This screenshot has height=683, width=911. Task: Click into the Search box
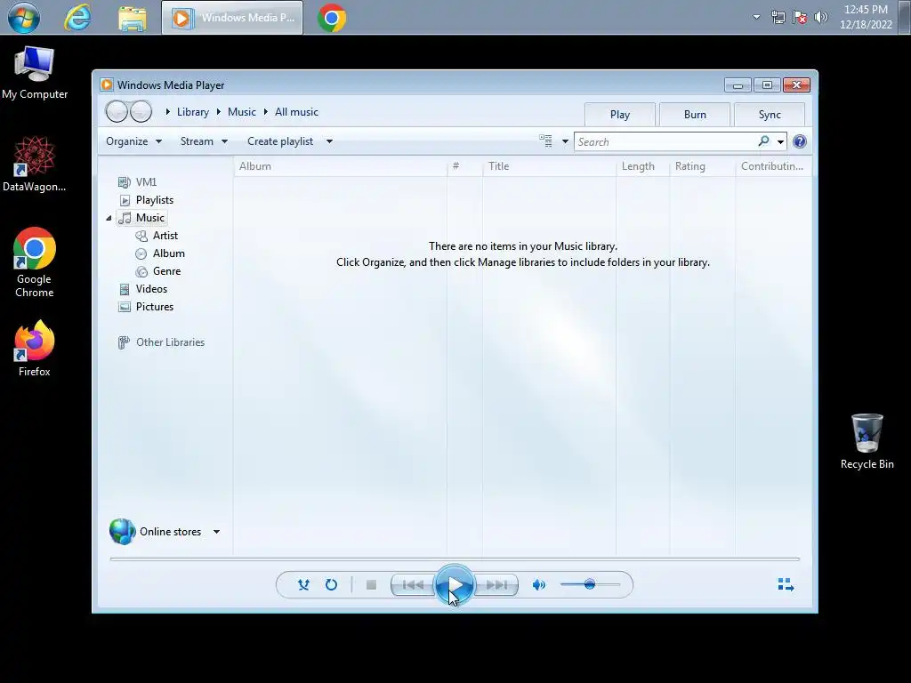click(x=665, y=141)
